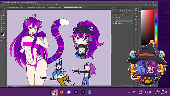Click the Home icon in options bar
Viewport: 170px width, 96px height.
[2, 5]
